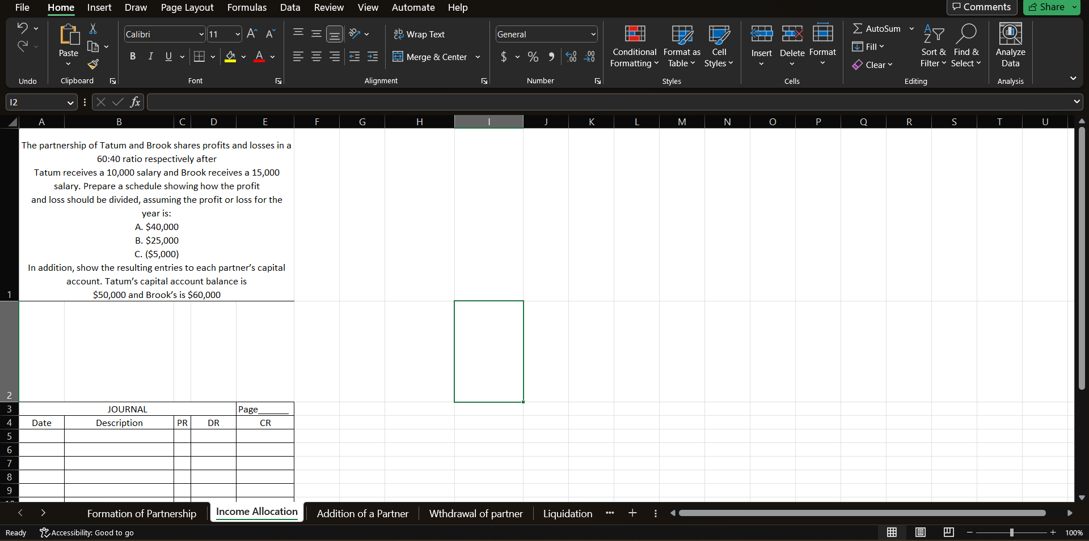Screen dimensions: 1089x541
Task: Apply borders with the Borders icon
Action: (199, 57)
